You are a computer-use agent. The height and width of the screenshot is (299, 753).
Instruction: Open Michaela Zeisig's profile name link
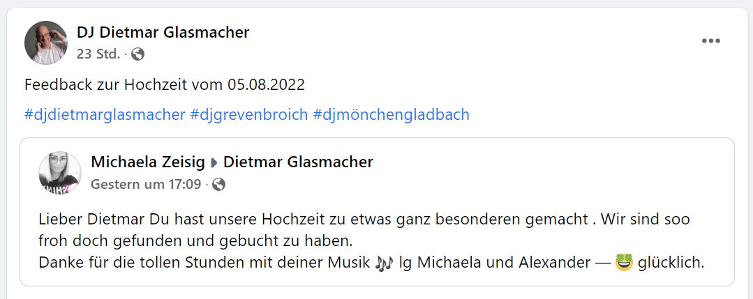click(148, 162)
